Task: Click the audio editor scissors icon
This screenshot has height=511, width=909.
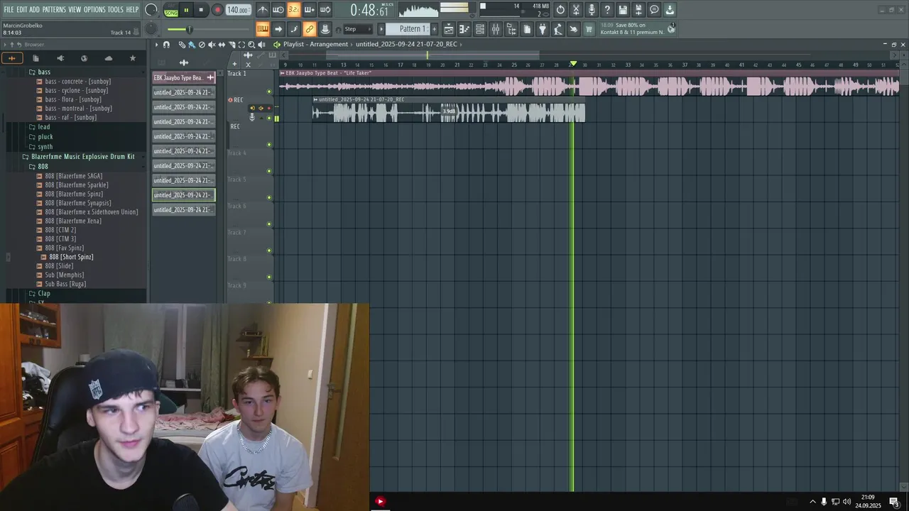Action: click(x=576, y=10)
